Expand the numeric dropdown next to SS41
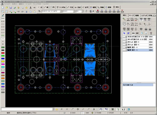157x115 pixels. click(82, 11)
